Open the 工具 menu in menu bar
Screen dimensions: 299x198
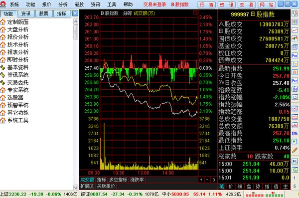[x=112, y=4]
